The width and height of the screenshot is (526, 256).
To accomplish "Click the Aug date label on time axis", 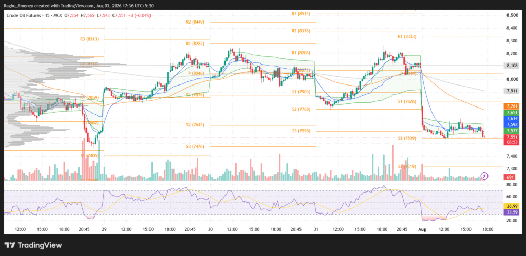I will click(422, 229).
